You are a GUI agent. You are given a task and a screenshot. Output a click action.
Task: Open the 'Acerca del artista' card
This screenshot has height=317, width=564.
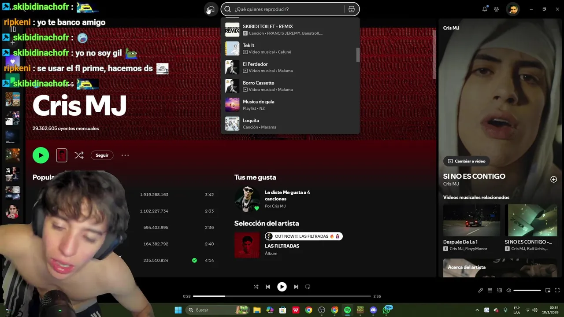pyautogui.click(x=500, y=268)
